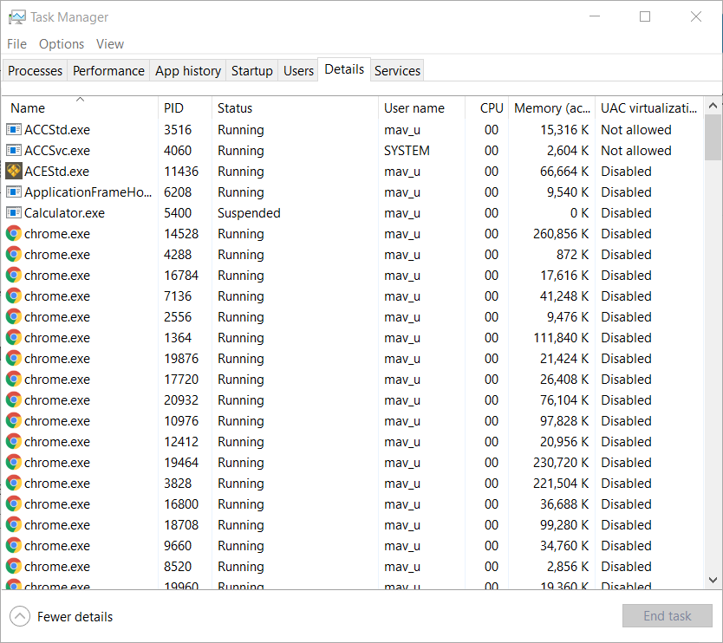The width and height of the screenshot is (723, 643).
Task: Click the ACCSvc.exe process icon
Action: point(13,150)
